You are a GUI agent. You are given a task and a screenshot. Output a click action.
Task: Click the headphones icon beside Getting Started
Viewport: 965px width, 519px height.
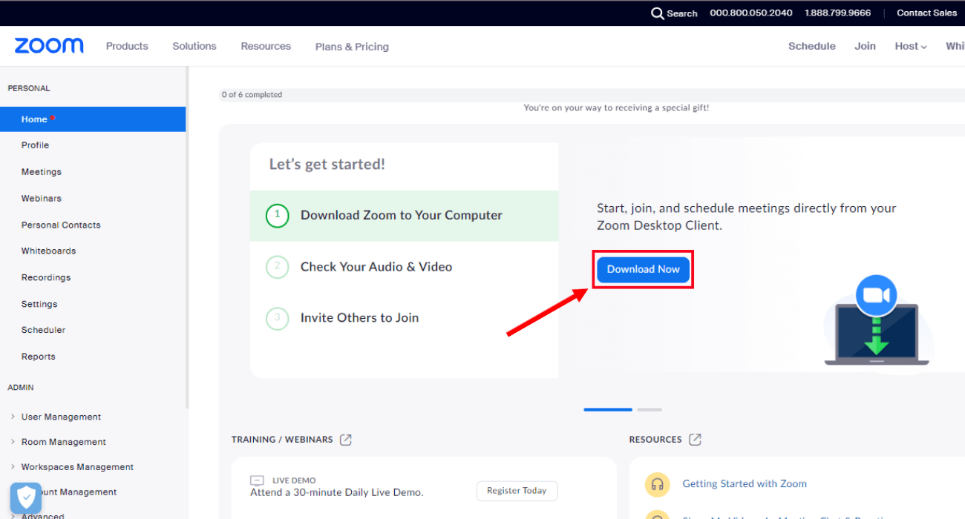point(657,484)
